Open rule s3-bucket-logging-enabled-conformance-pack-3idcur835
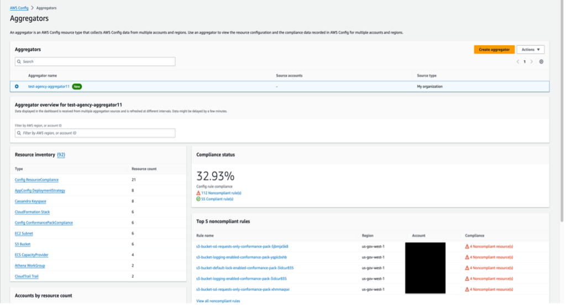The image size is (566, 305). pos(242,279)
